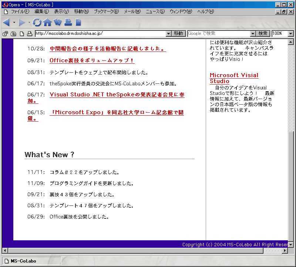Click the Google search field
This screenshot has width=296, height=267.
[219, 34]
